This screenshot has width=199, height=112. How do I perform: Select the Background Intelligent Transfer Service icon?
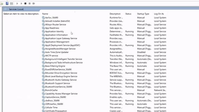click(x=43, y=59)
